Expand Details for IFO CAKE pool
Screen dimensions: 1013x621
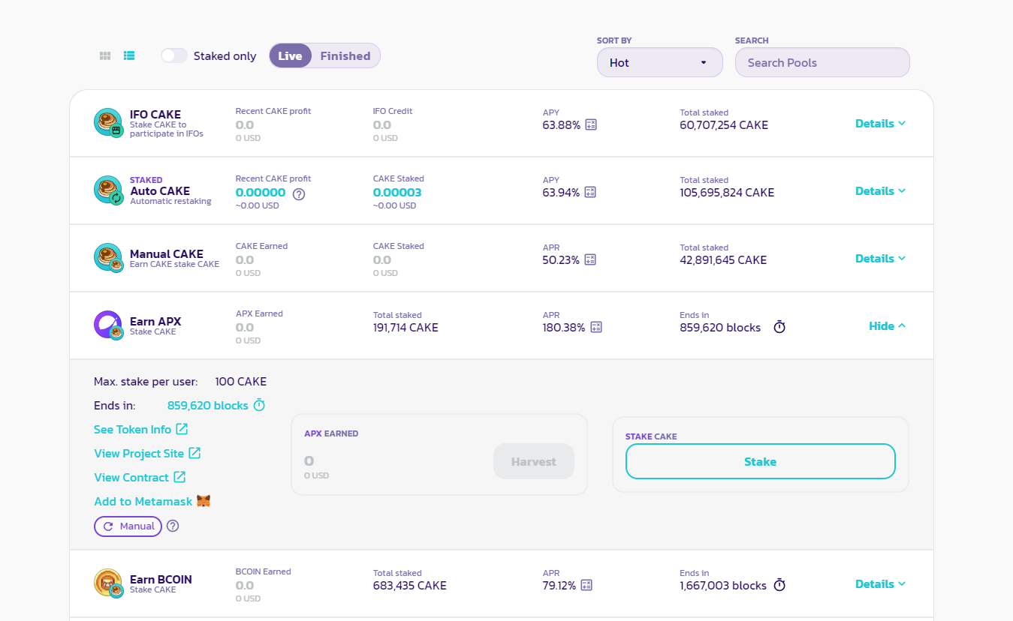click(881, 124)
